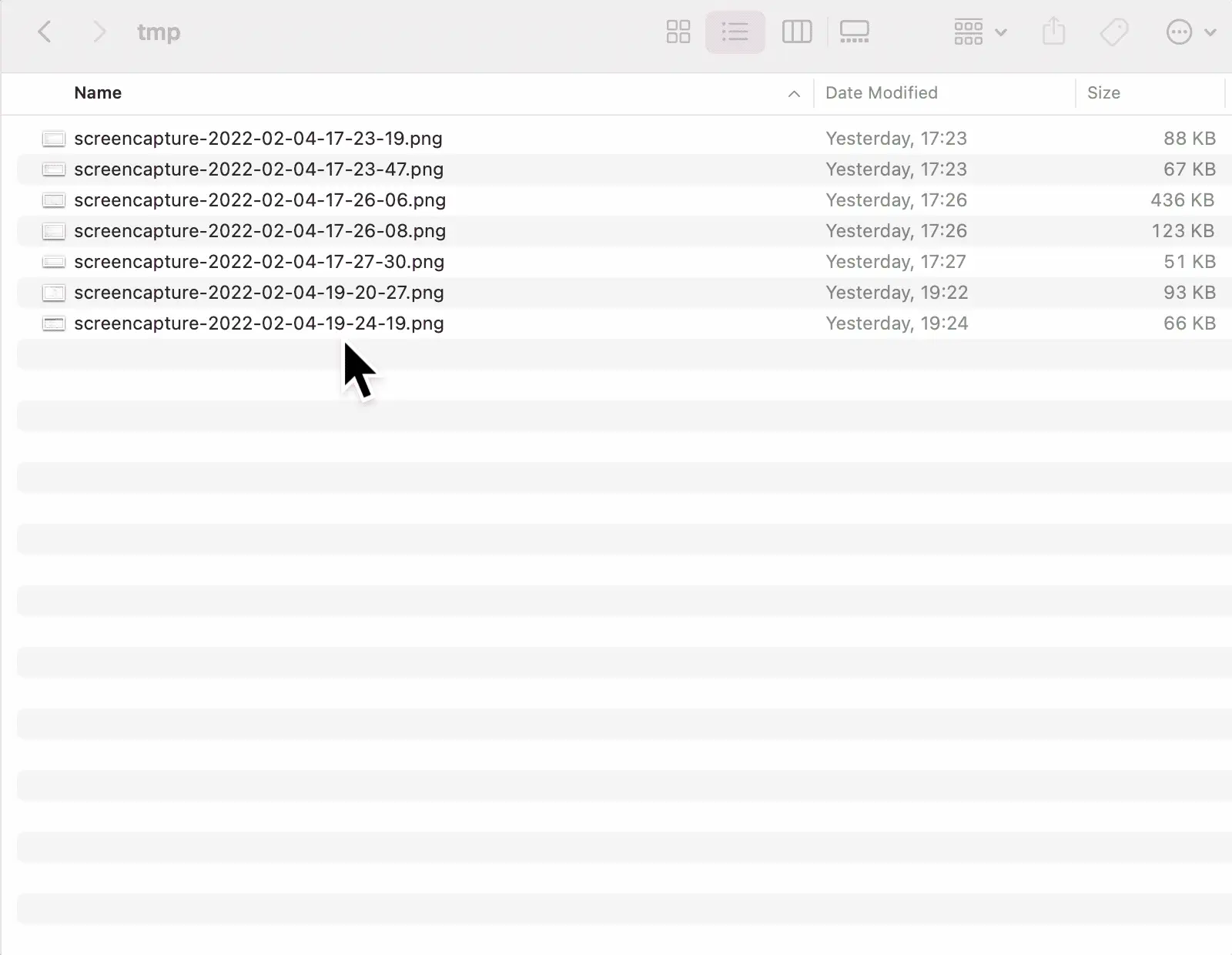Switch to list view

[x=735, y=32]
